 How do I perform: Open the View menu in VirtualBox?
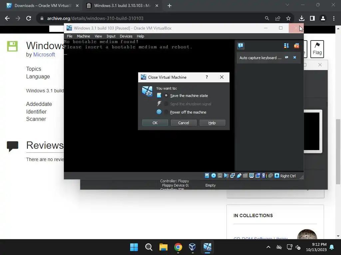(98, 36)
